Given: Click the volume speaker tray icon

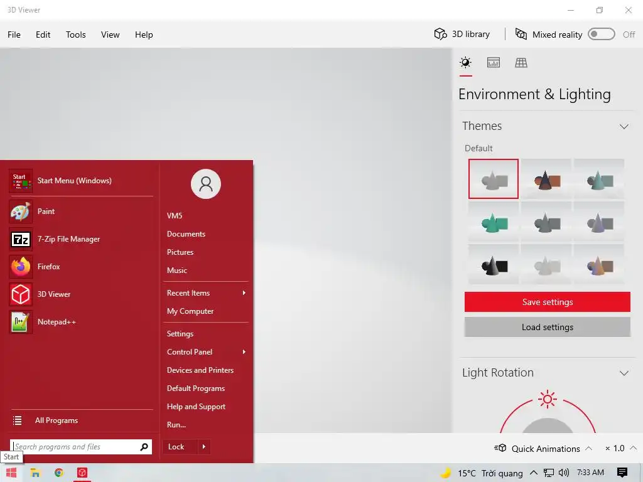Looking at the screenshot, I should pos(564,473).
